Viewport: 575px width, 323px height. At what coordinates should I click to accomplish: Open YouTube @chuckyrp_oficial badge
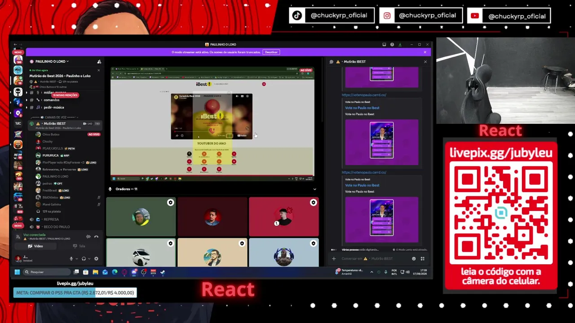[509, 16]
